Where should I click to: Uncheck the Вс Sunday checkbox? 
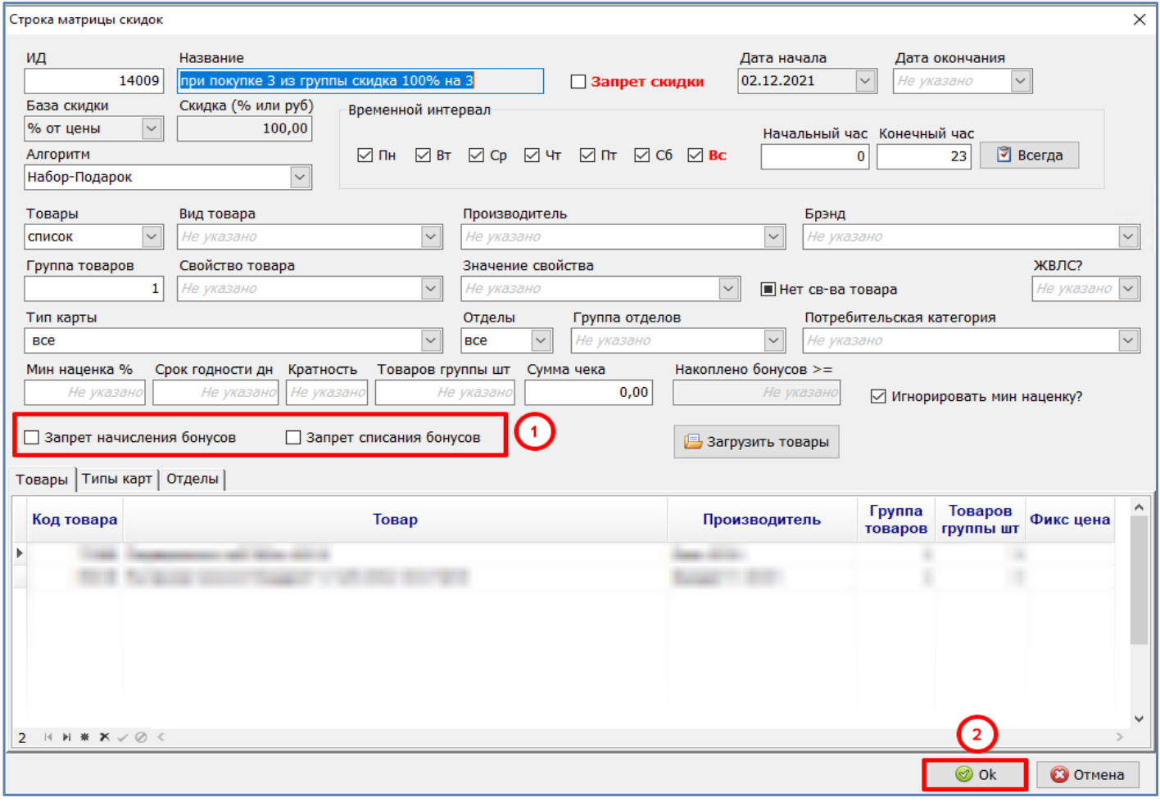(x=696, y=155)
